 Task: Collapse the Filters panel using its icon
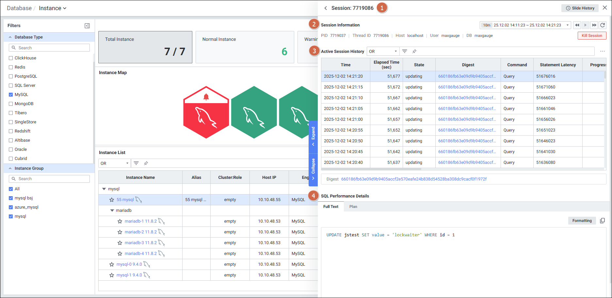[x=87, y=26]
